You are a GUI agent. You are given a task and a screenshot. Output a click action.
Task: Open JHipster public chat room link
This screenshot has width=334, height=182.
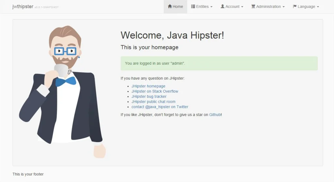pos(153,102)
